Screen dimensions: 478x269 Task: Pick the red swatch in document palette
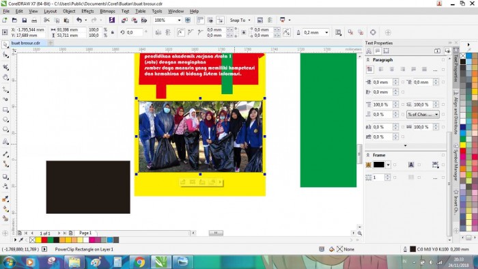(44, 240)
